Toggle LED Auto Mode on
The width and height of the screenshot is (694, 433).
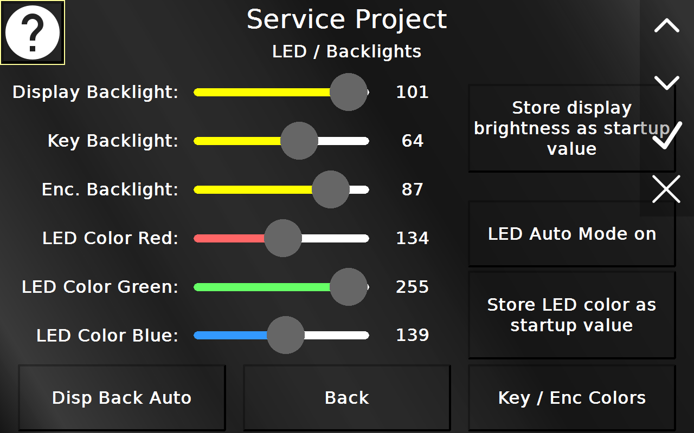[571, 234]
